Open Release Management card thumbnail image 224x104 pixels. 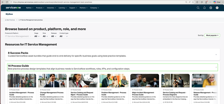tap(205, 80)
